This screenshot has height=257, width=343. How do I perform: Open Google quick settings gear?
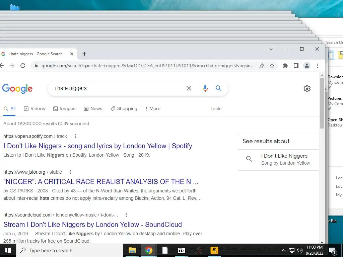coord(307,88)
